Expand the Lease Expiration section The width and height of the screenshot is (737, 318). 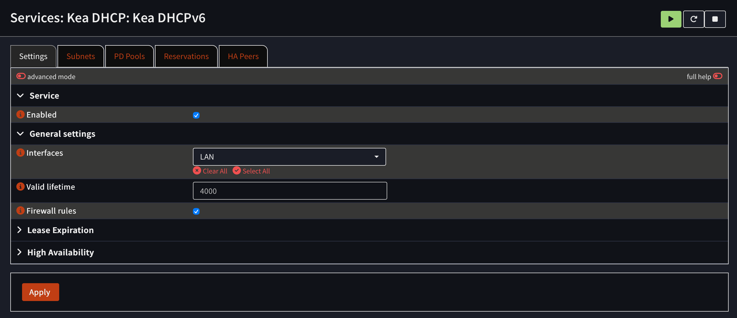(60, 230)
